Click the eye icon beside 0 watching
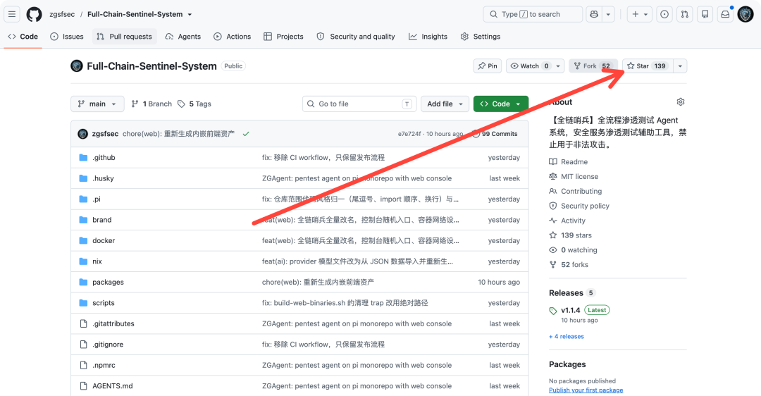The height and width of the screenshot is (396, 761). pos(553,250)
